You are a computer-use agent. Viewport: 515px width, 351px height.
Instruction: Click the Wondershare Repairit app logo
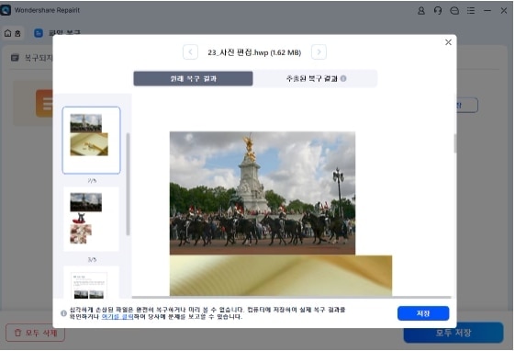6,10
